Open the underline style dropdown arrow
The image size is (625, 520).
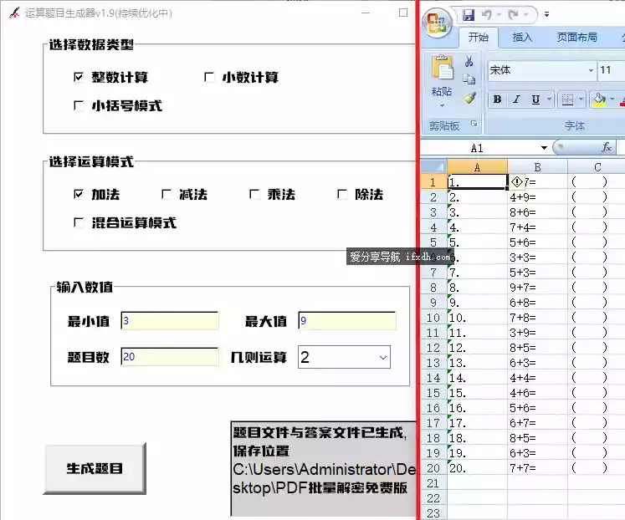[549, 99]
